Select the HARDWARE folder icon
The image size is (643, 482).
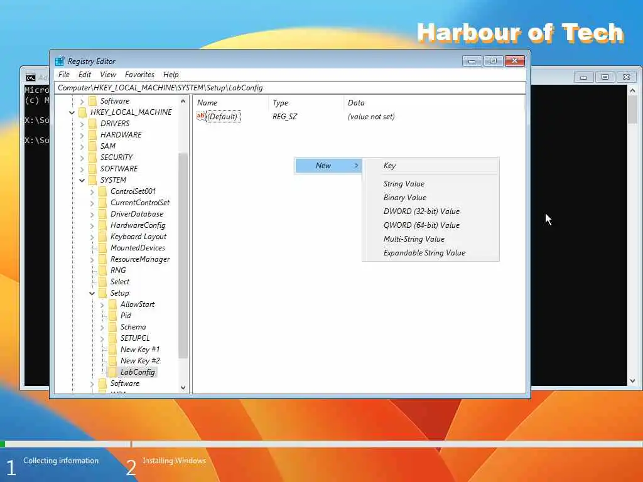point(93,135)
